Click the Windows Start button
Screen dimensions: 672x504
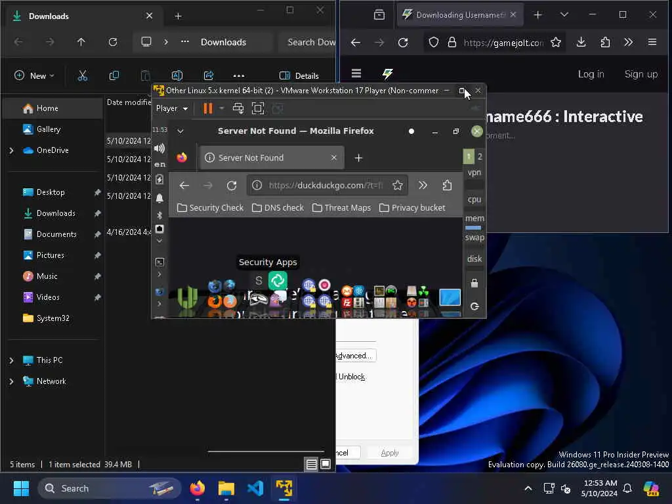[21, 488]
